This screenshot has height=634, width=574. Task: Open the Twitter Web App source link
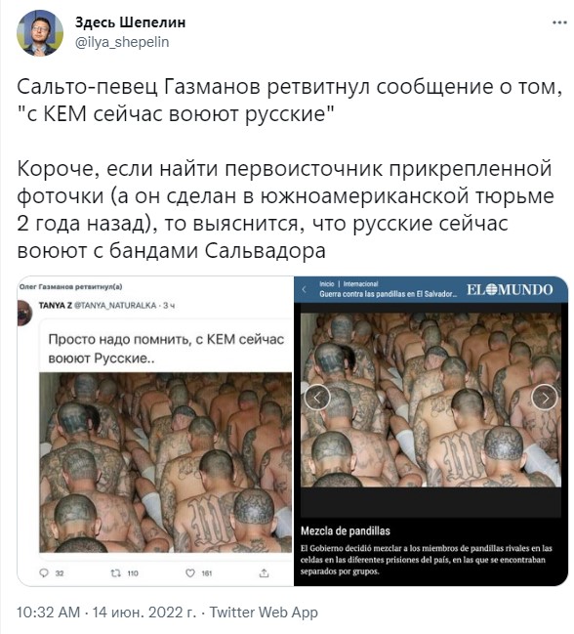click(264, 613)
